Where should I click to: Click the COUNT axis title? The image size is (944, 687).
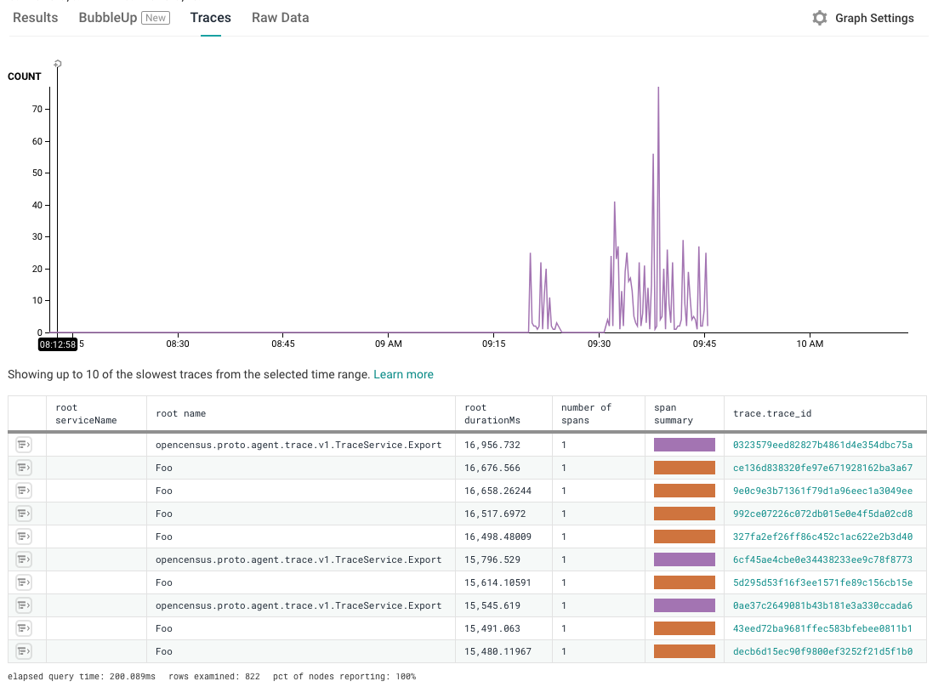[x=24, y=77]
